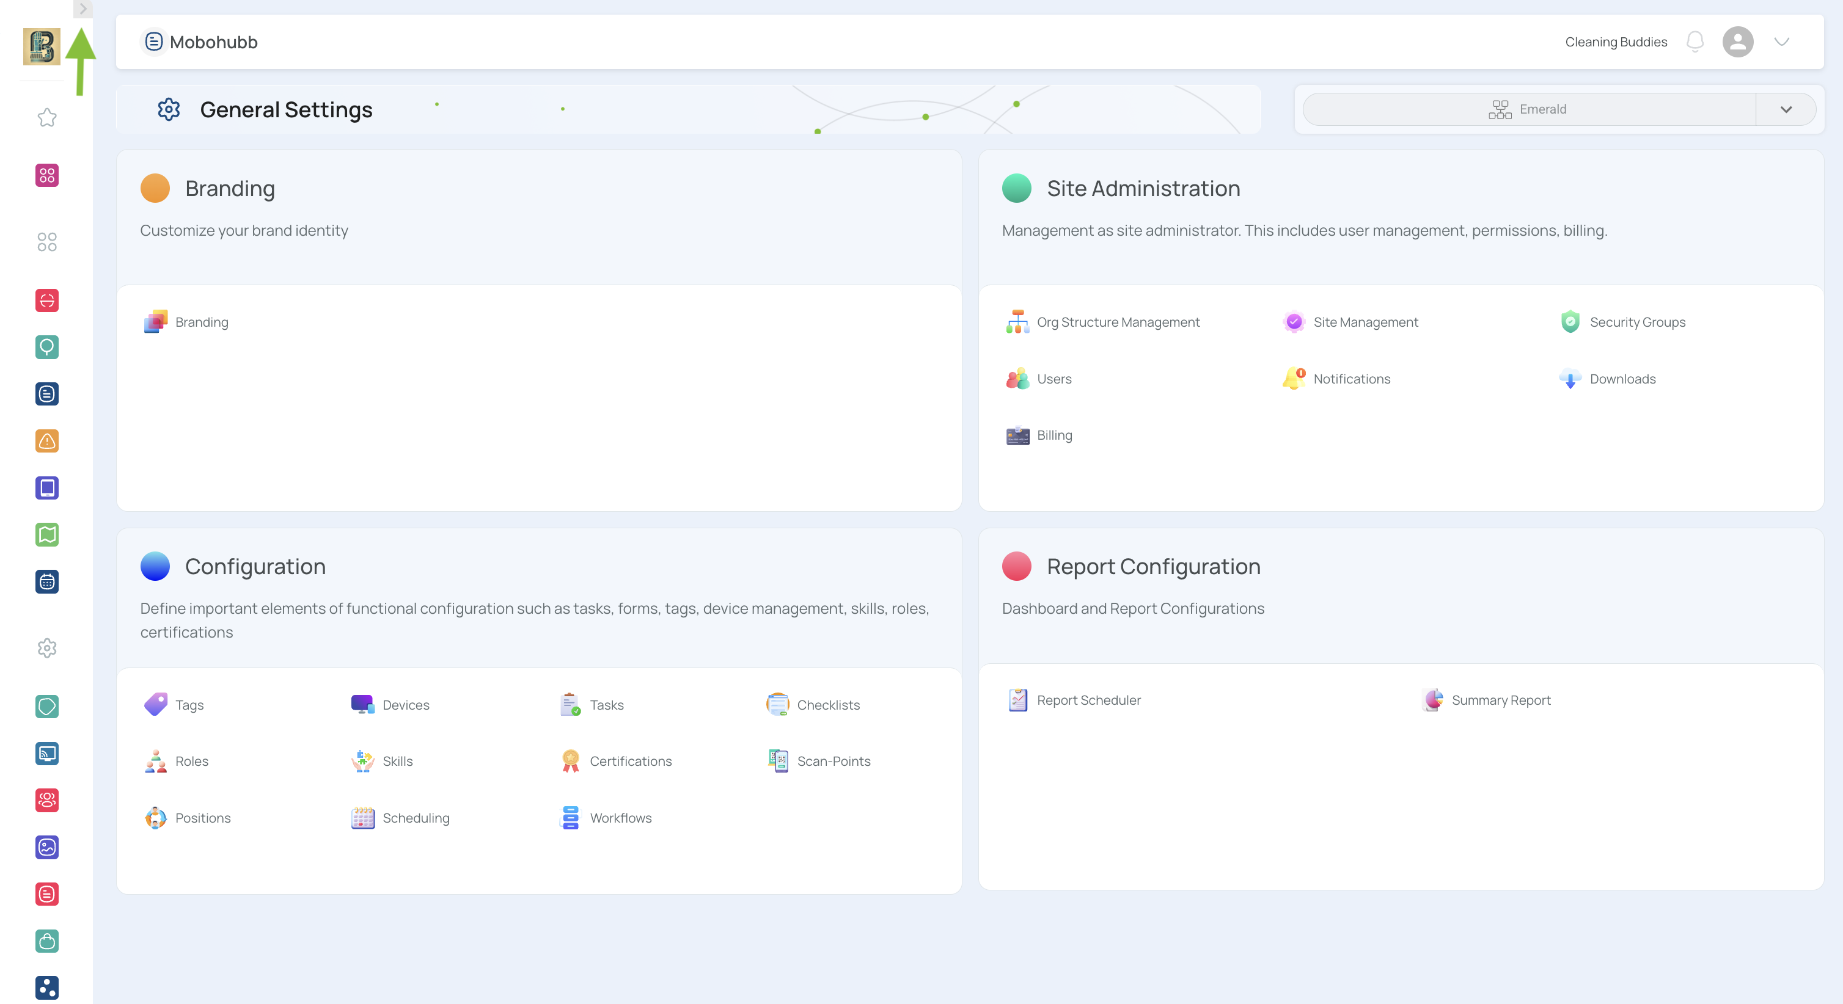The height and width of the screenshot is (1004, 1843).
Task: Expand the sidebar with the arrow toggle
Action: click(x=83, y=9)
